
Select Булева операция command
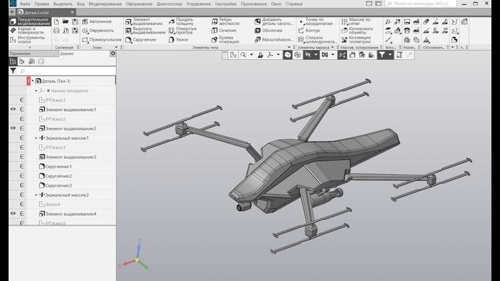[225, 40]
